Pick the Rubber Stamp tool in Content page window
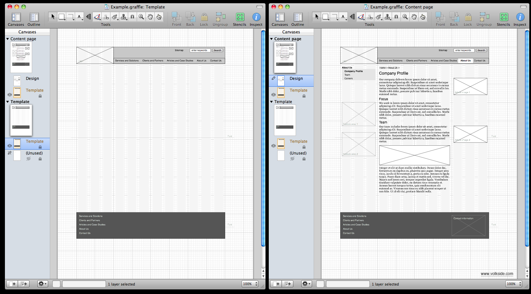531x294 pixels. [387, 17]
